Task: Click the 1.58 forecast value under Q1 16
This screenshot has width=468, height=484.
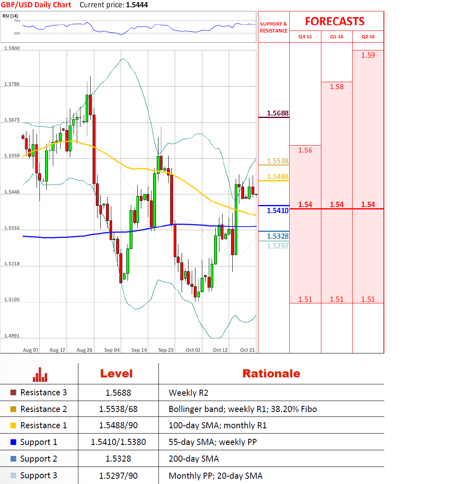Action: coord(337,87)
